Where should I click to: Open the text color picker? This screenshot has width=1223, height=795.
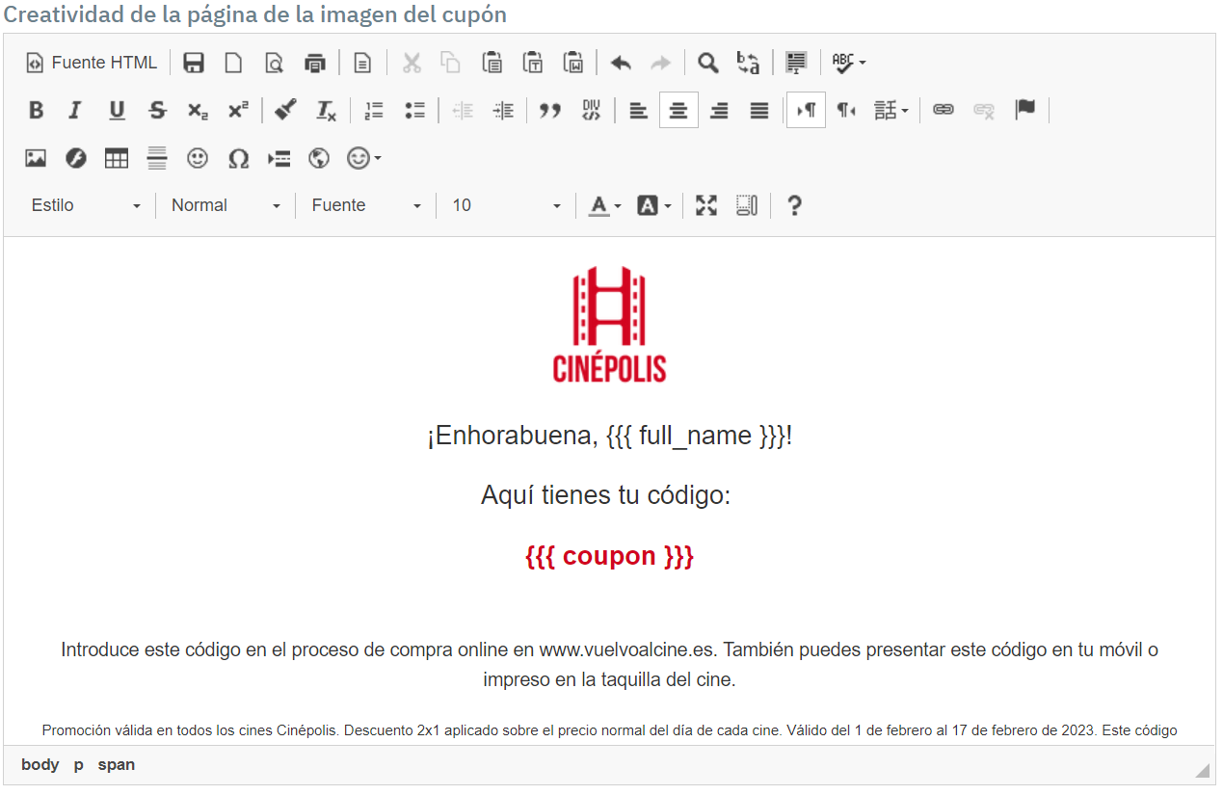click(x=606, y=205)
